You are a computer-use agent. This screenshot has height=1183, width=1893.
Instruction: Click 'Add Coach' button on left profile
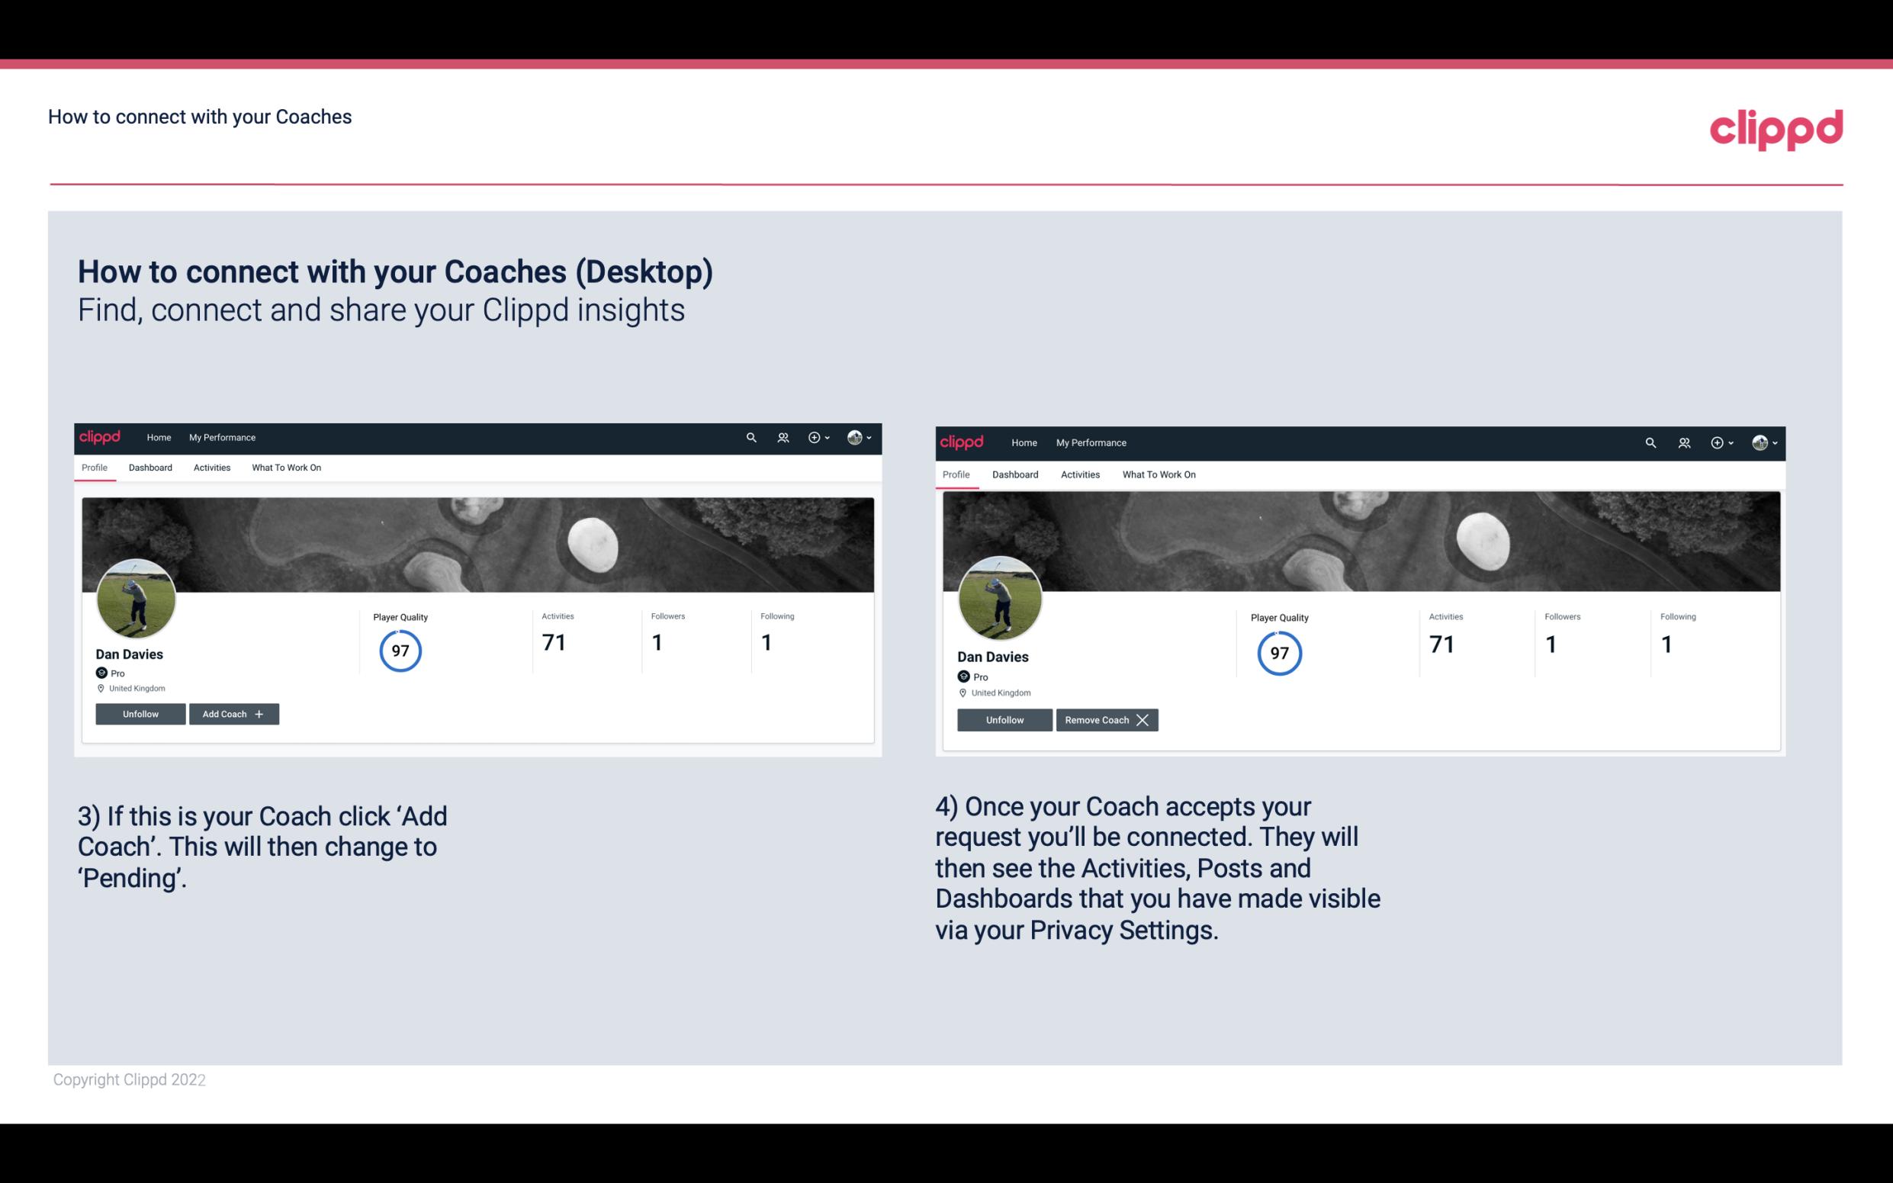pos(233,713)
